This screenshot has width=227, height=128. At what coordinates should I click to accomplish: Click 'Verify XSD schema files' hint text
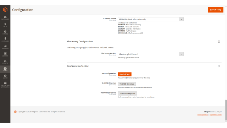click(x=135, y=87)
